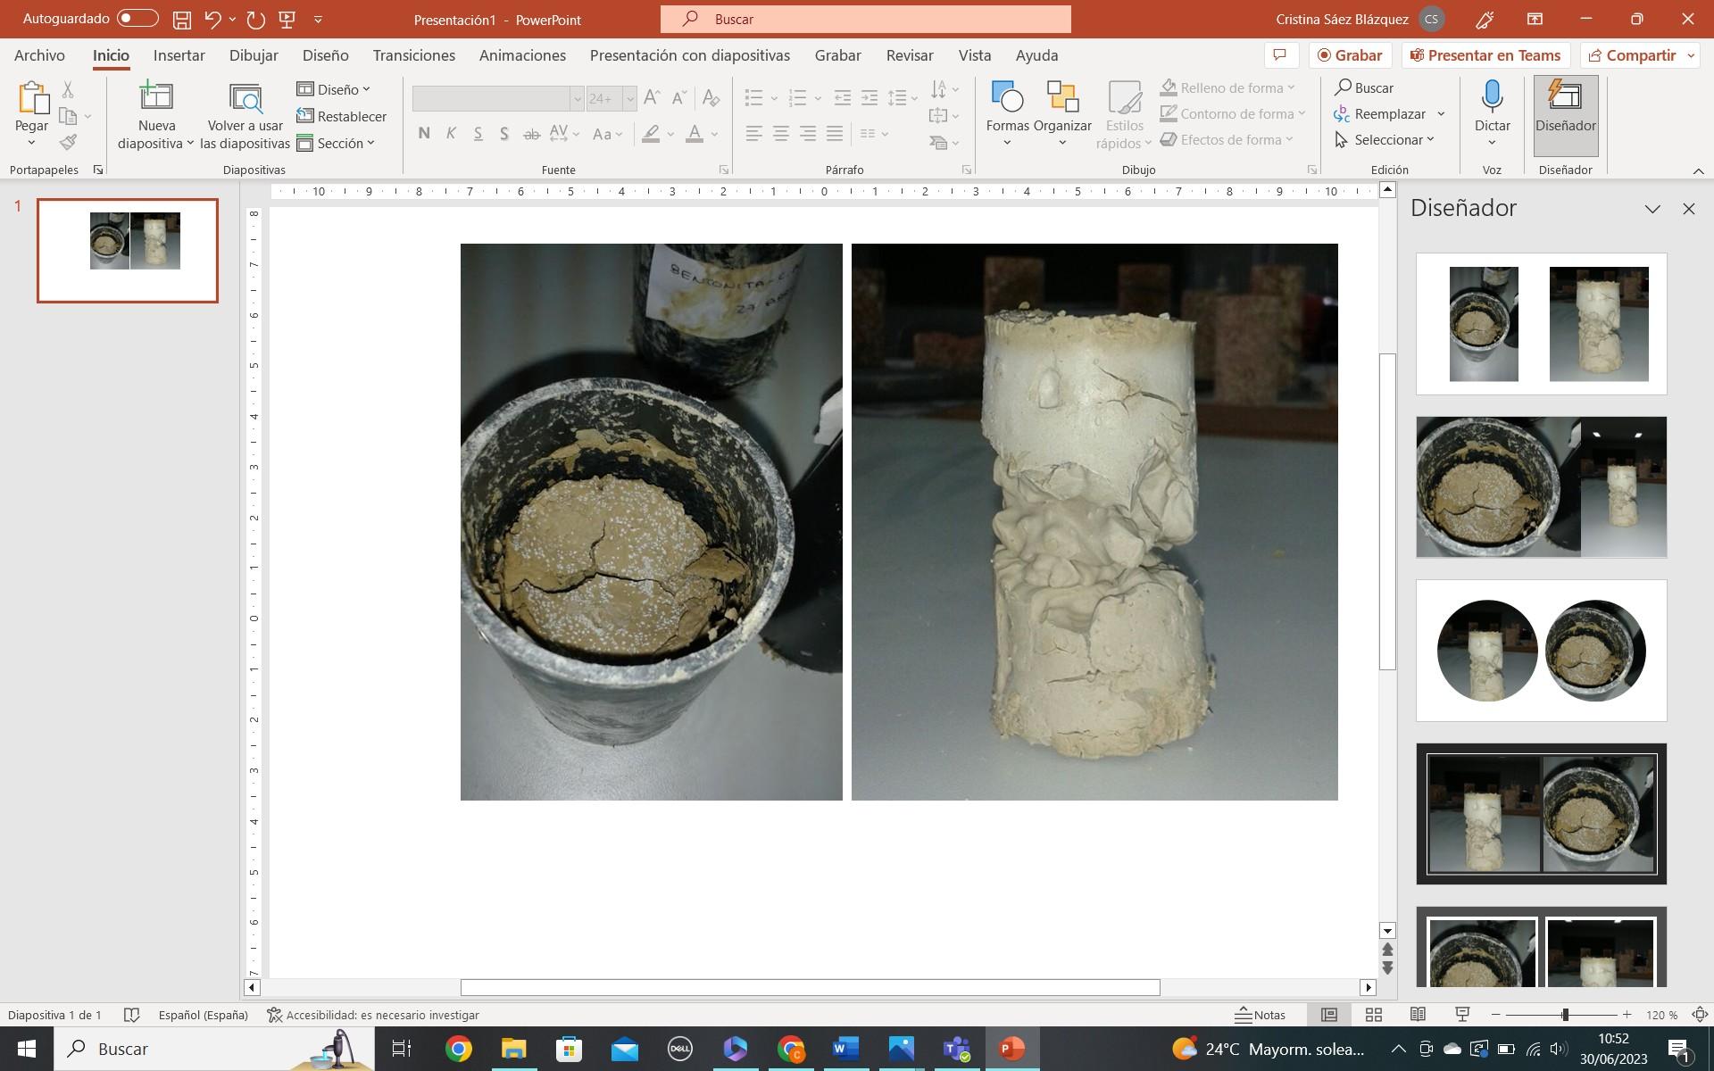Adjust the zoom slider handle
Image resolution: width=1714 pixels, height=1071 pixels.
point(1565,1015)
